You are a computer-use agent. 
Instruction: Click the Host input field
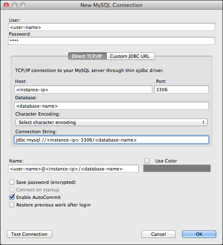tap(83, 90)
